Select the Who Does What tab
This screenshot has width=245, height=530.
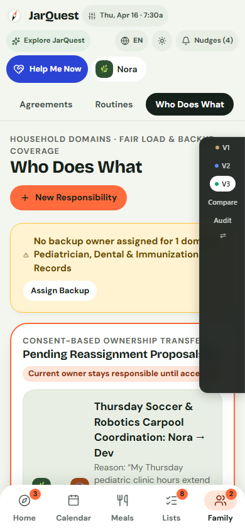click(x=190, y=104)
